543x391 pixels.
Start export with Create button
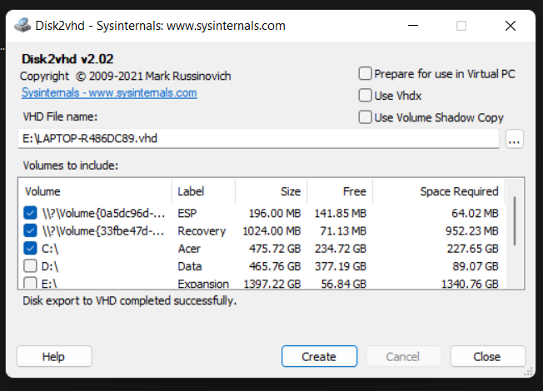pos(319,356)
